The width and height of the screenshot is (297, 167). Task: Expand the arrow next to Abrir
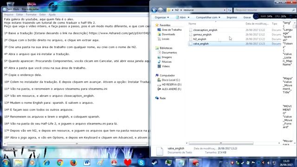point(188,17)
